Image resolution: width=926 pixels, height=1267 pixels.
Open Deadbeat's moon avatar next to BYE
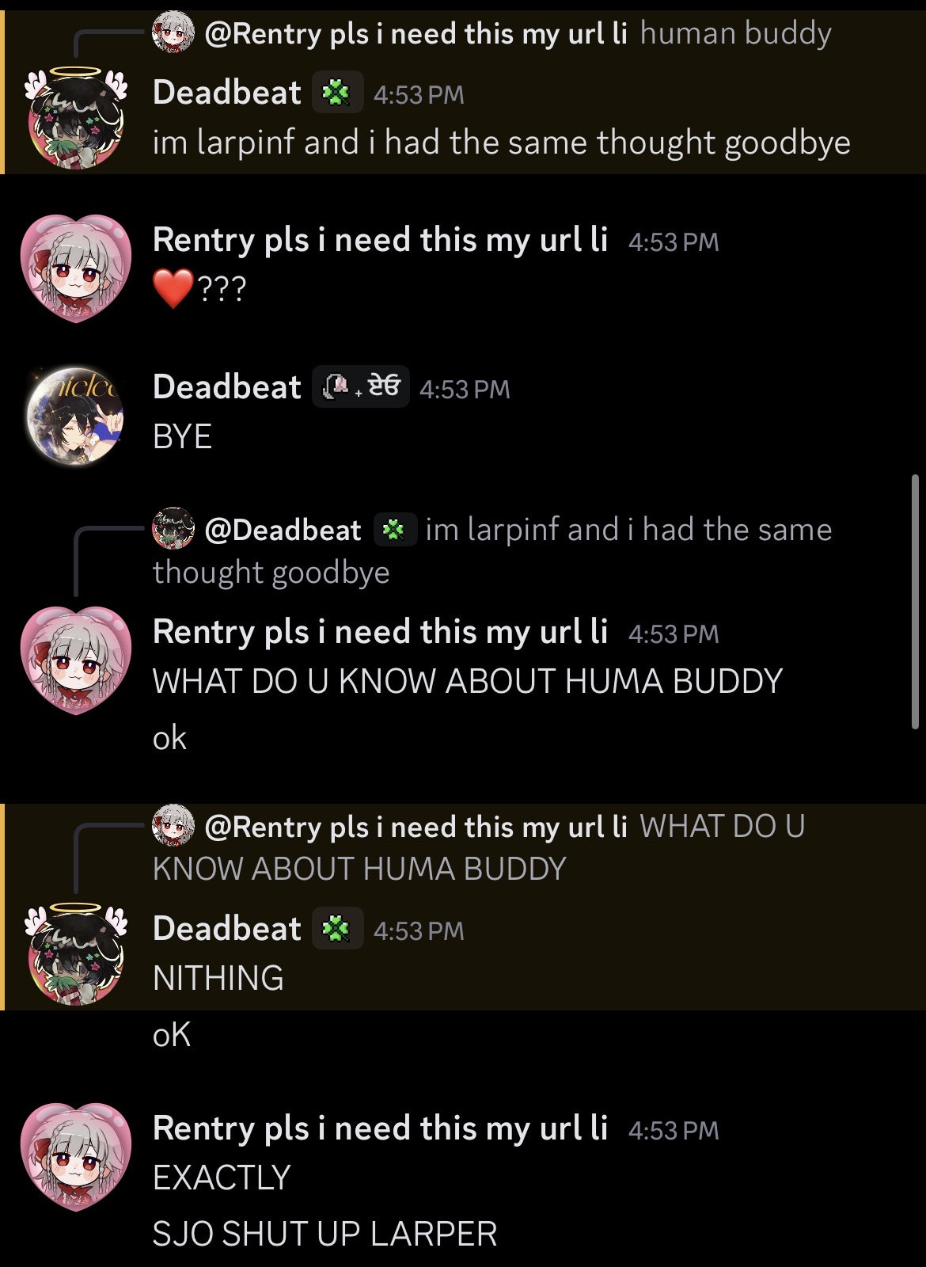coord(76,415)
